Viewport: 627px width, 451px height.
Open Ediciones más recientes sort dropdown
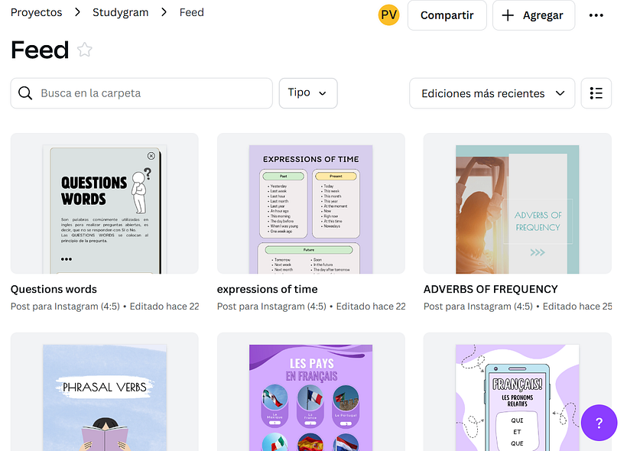point(492,93)
